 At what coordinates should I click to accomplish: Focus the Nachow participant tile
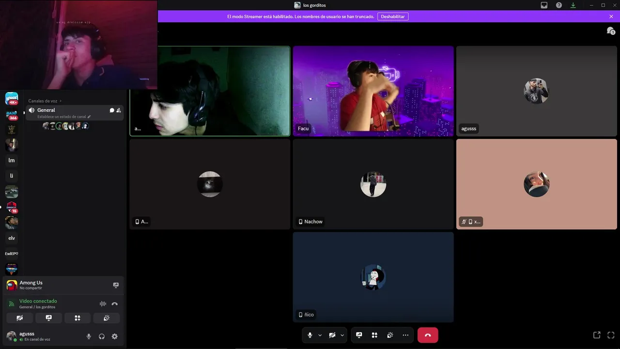tap(373, 184)
